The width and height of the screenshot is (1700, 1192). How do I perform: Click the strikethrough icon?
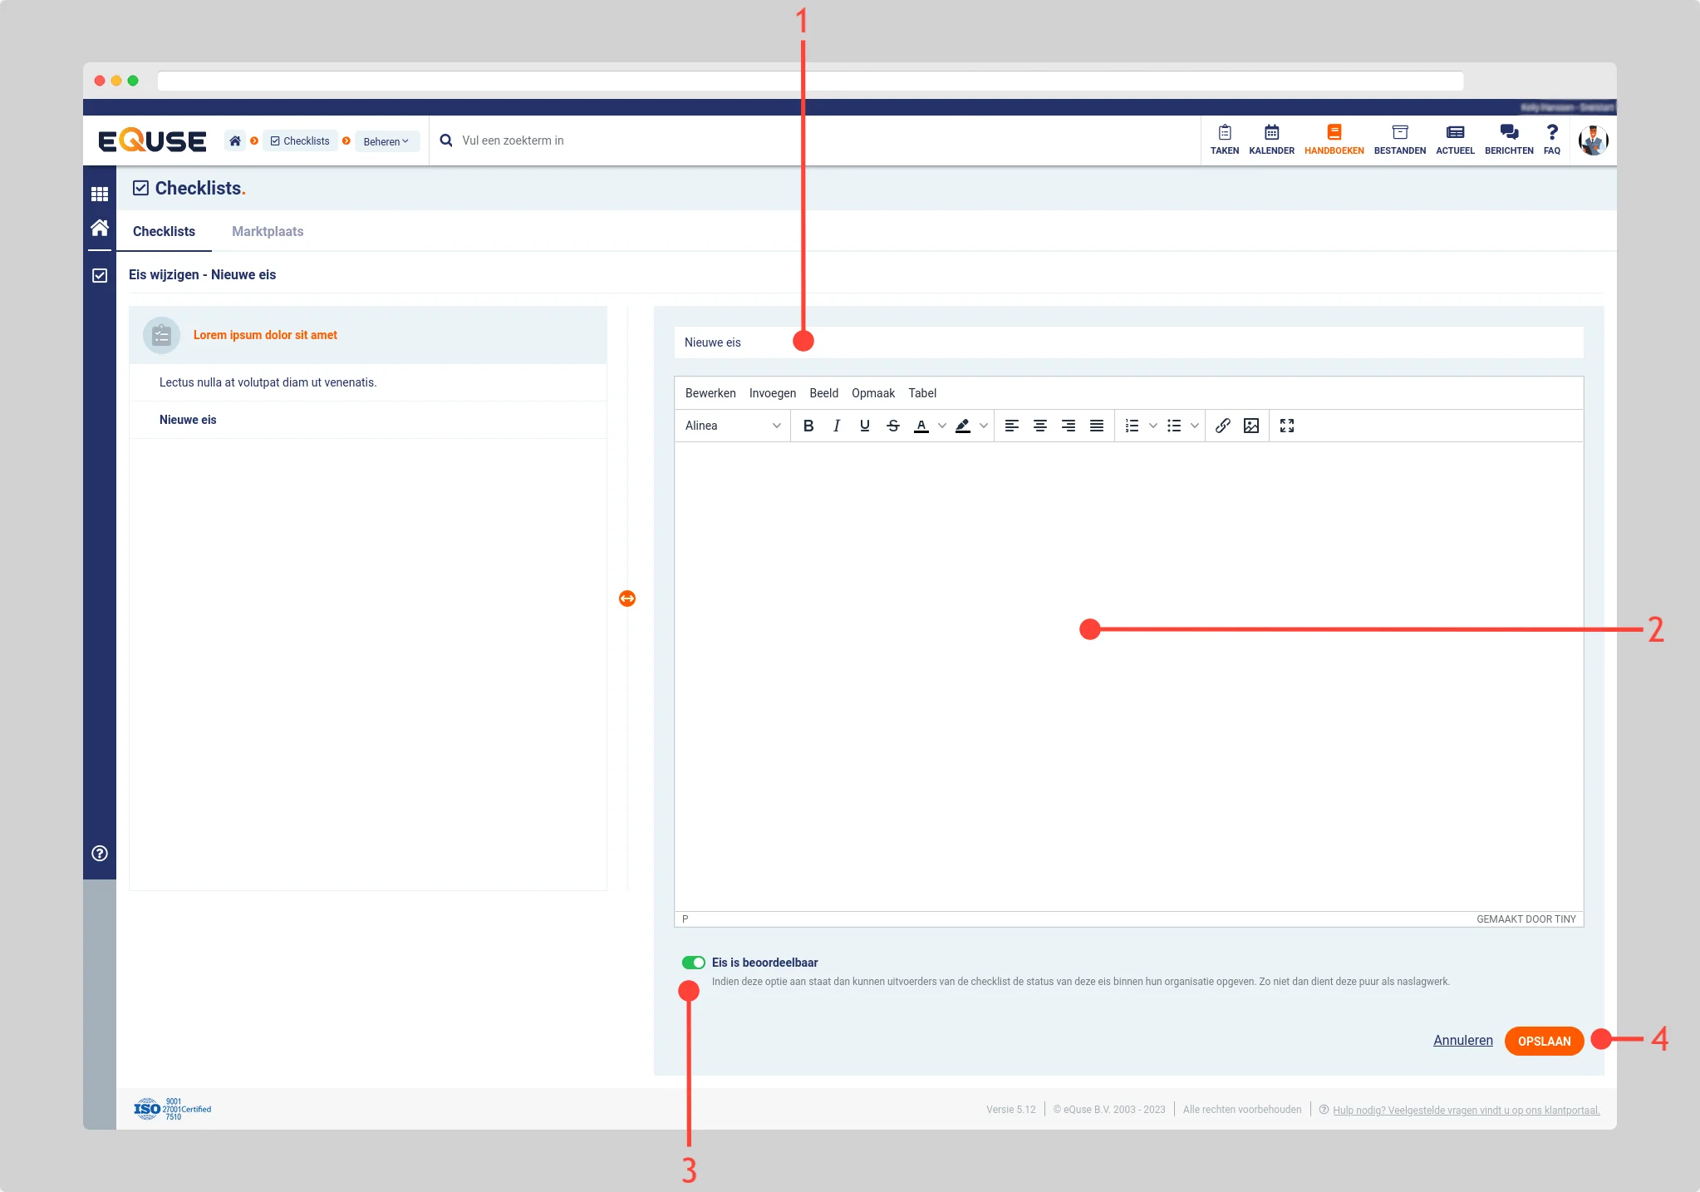point(892,426)
